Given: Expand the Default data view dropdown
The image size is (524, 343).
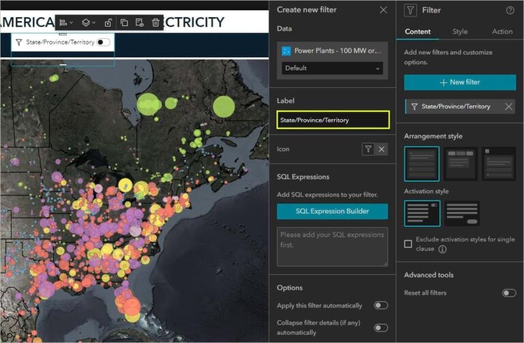Looking at the screenshot, I should [x=332, y=68].
